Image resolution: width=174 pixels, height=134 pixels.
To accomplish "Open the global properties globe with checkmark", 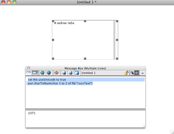I will (x=42, y=73).
